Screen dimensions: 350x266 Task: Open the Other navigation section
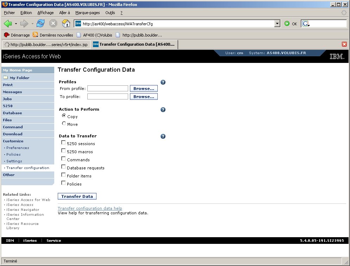[x=9, y=175]
